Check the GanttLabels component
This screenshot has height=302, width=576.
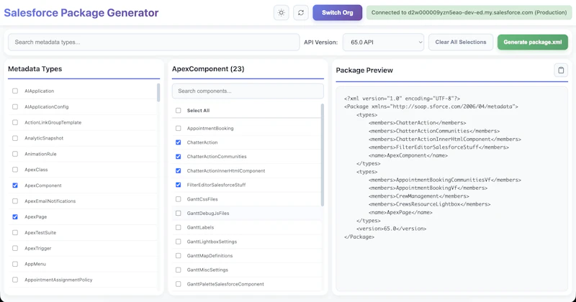(x=178, y=227)
